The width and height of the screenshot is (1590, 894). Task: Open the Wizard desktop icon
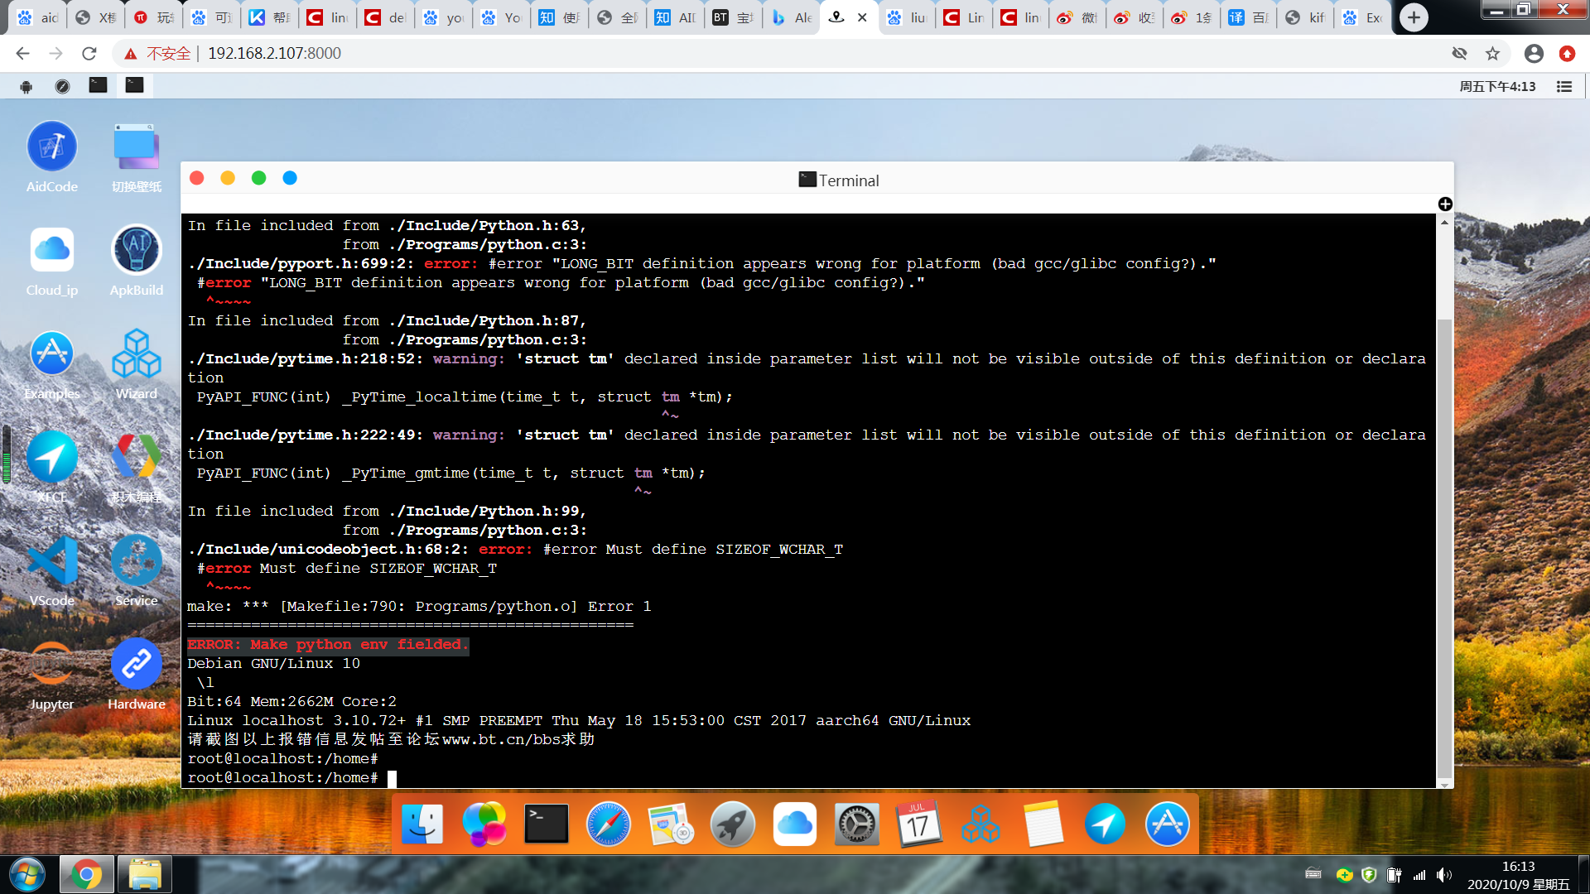pos(136,354)
